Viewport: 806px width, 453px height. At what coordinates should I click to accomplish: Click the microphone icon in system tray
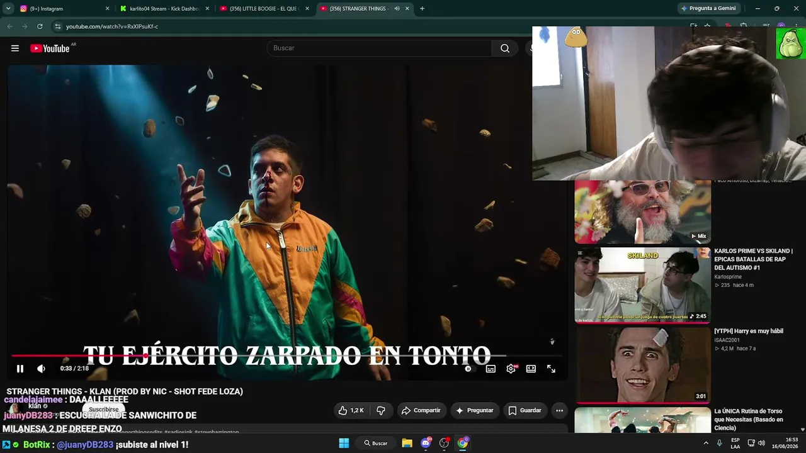pyautogui.click(x=719, y=443)
